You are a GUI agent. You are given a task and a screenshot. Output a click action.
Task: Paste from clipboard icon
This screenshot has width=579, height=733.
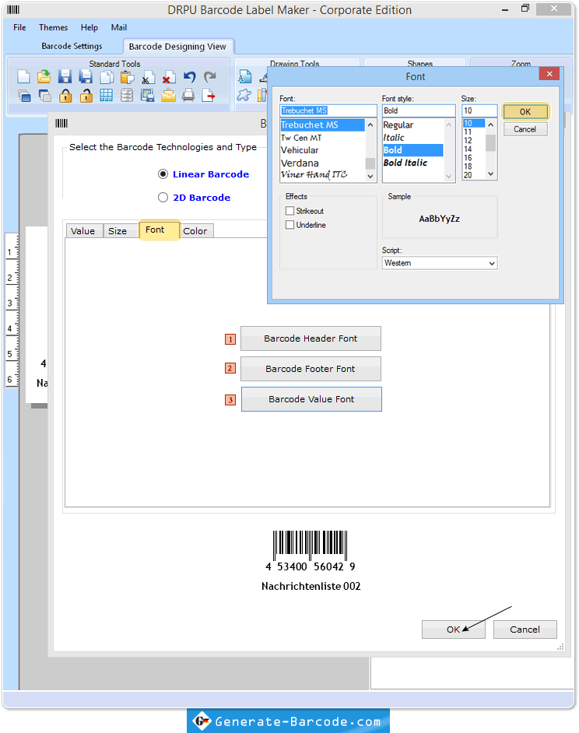click(x=127, y=77)
